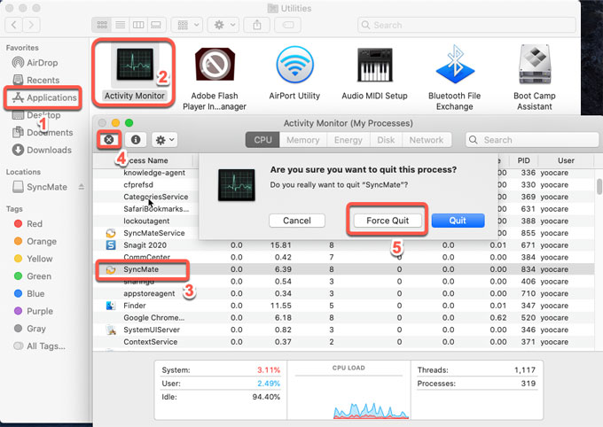Screen dimensions: 603x427
Task: Open Activity Monitor gear action menu
Action: (x=165, y=140)
